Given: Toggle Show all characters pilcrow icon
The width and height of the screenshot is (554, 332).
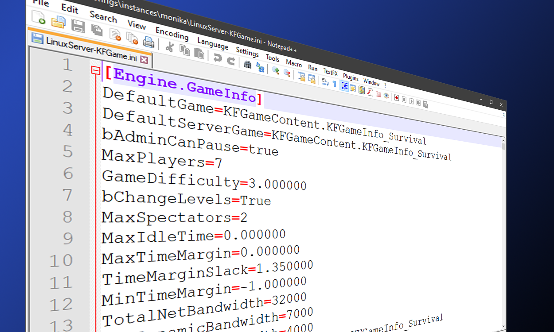Looking at the screenshot, I should tap(334, 84).
